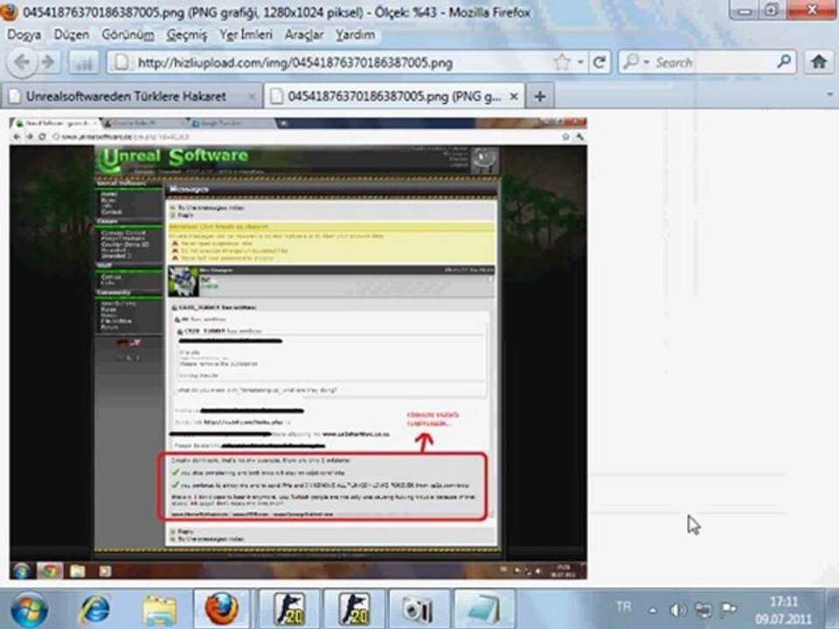Viewport: 839px width, 629px height.
Task: Open the site statistics bar icon in the toolbar
Action: [x=84, y=63]
